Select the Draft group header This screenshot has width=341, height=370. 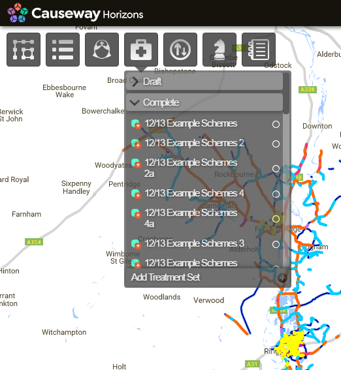pyautogui.click(x=204, y=82)
